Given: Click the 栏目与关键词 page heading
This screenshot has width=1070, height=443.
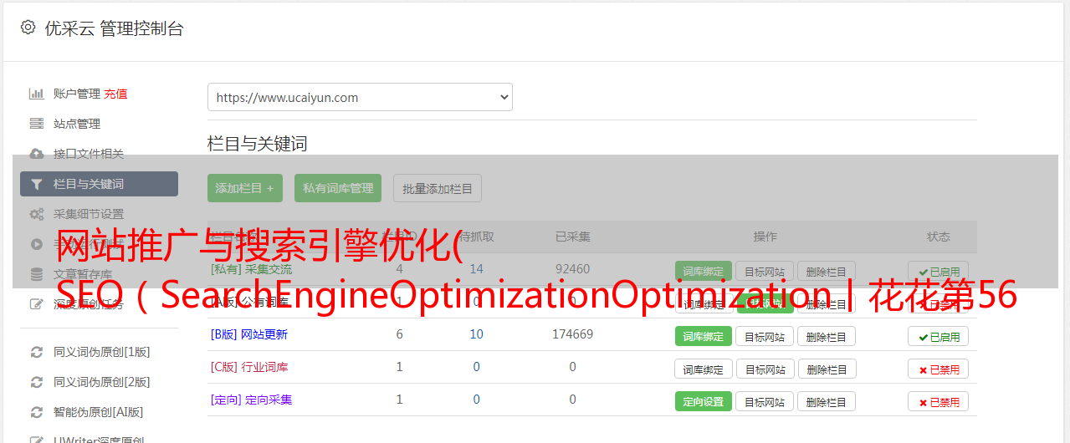Looking at the screenshot, I should click(x=258, y=144).
